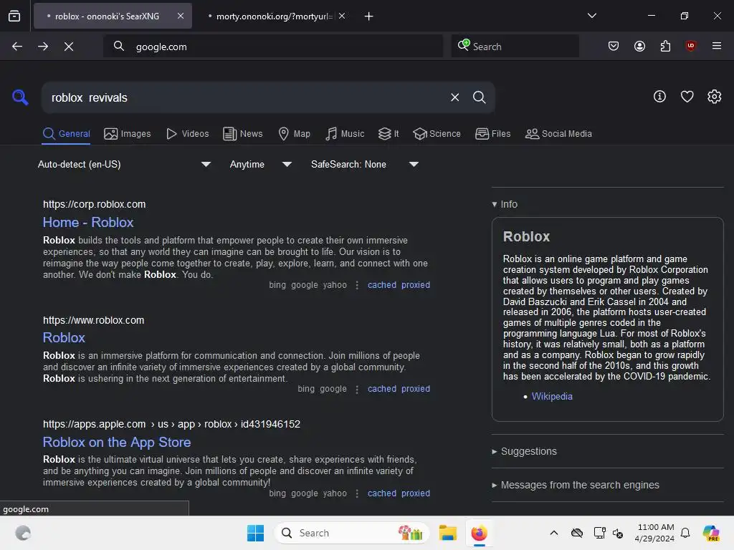Switch to Music category
The width and height of the screenshot is (734, 550).
click(x=345, y=134)
